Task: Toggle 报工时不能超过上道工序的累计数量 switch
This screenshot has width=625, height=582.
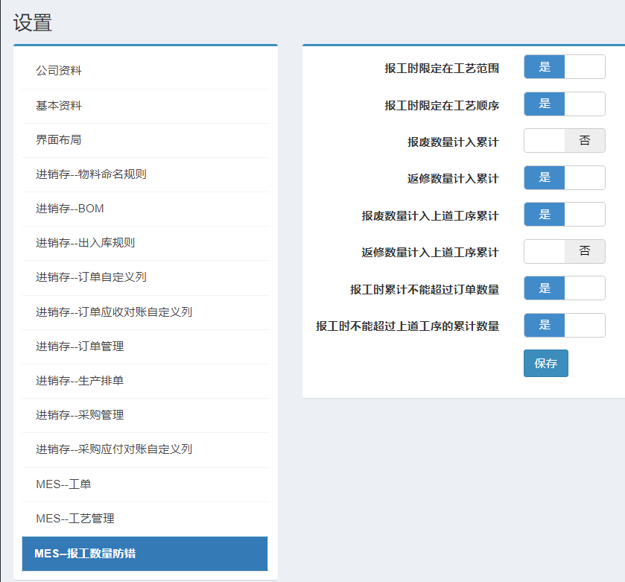Action: (x=564, y=325)
